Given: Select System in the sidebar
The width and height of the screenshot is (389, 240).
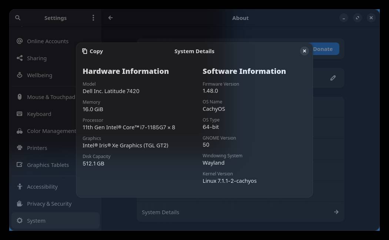Looking at the screenshot, I should [x=56, y=220].
